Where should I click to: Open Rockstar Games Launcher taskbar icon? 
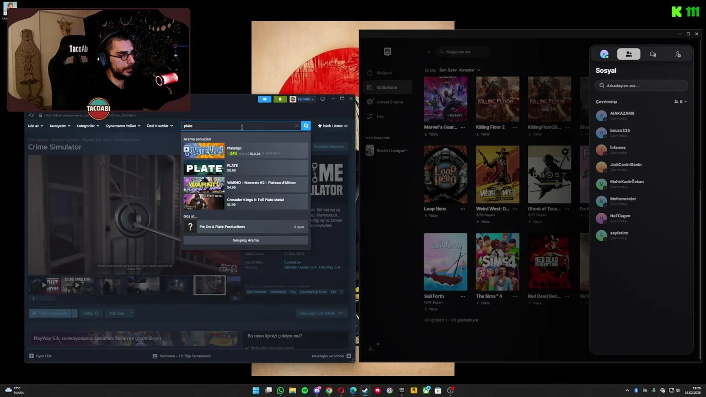(x=414, y=390)
